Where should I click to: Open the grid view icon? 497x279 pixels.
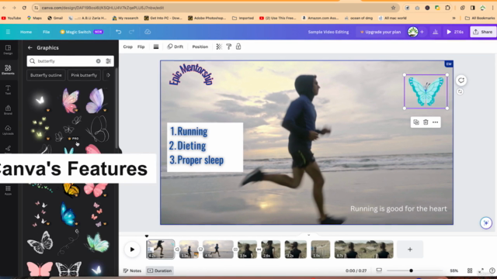470,270
